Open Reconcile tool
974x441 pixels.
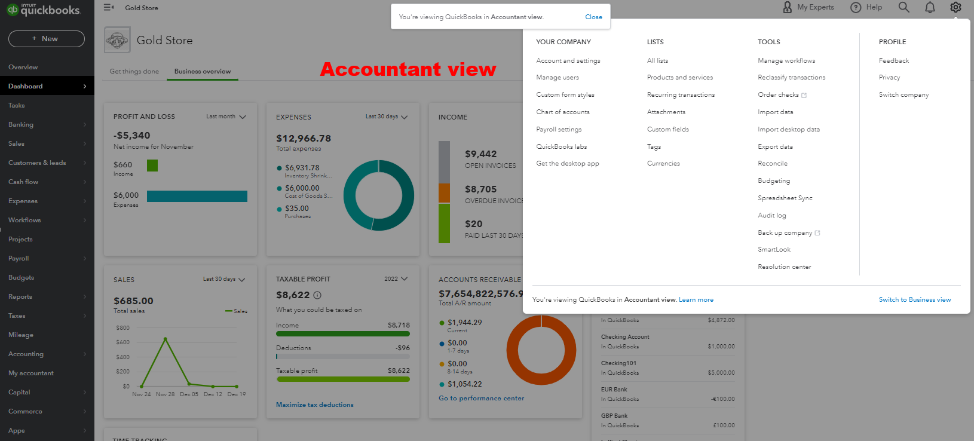coord(773,164)
